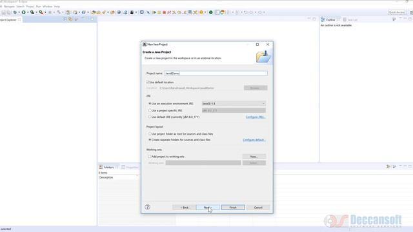Click the green circle icon in toolbar
The width and height of the screenshot is (413, 232).
(x=211, y=12)
